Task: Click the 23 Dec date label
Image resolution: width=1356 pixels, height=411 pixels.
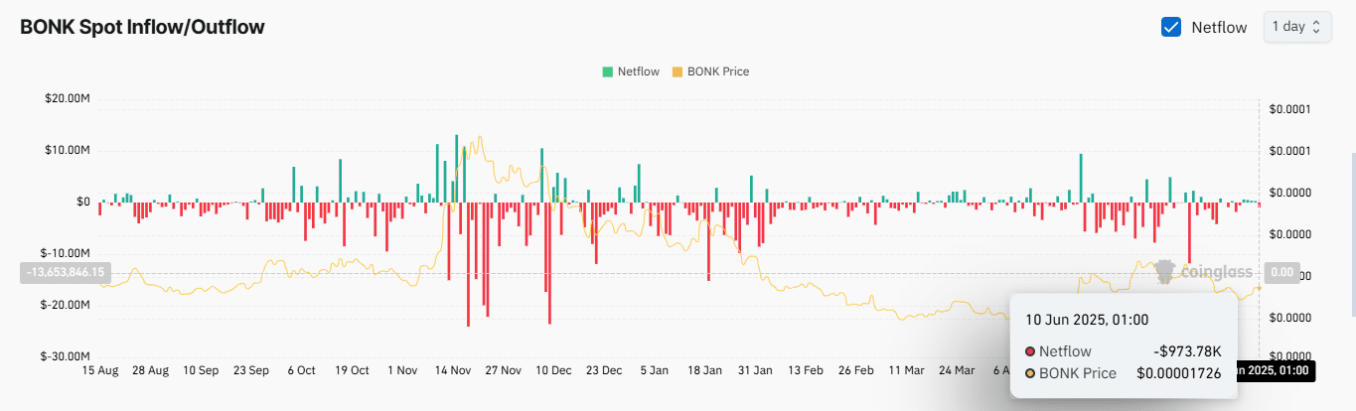Action: [x=604, y=370]
